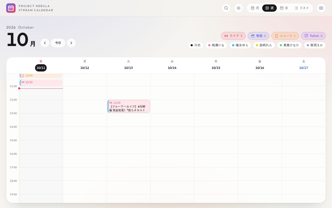Toggle the Twitch 0 filter chip
Screen dimensions: 332x208
point(313,36)
